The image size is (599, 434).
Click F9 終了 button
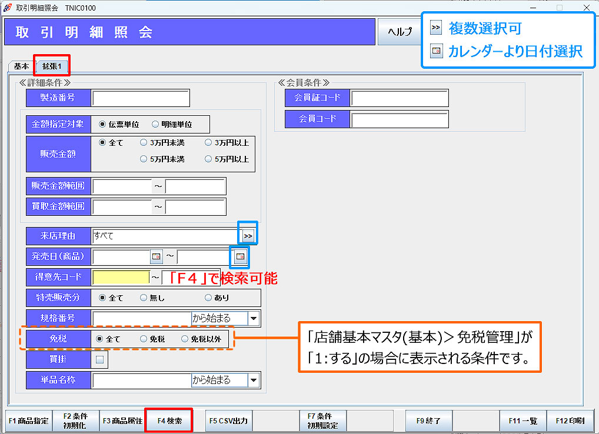pos(428,420)
